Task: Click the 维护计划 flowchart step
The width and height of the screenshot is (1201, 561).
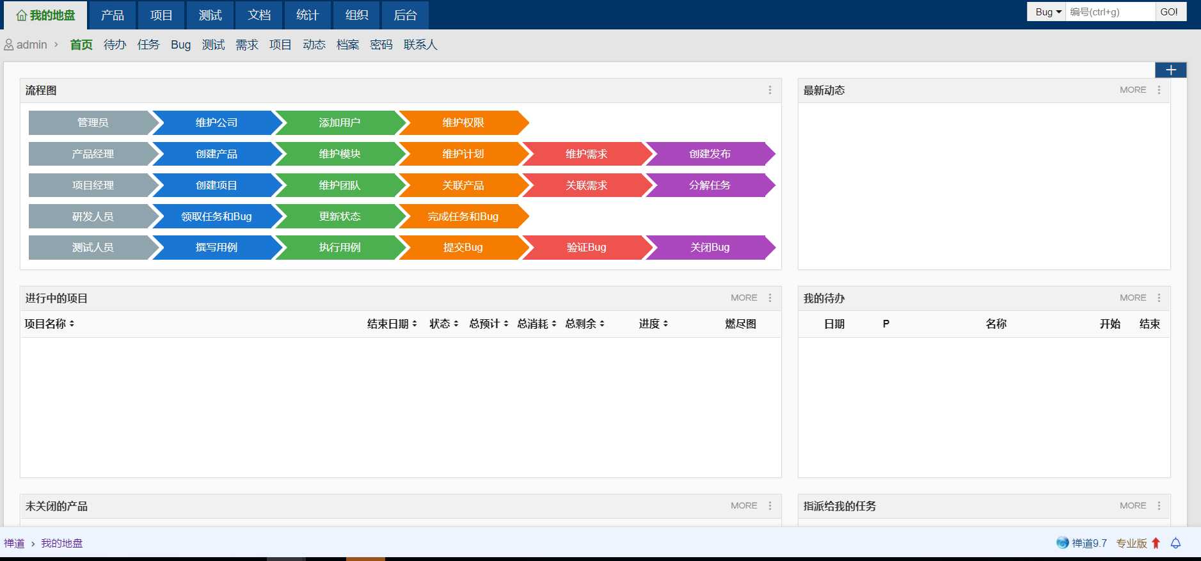Action: point(463,154)
